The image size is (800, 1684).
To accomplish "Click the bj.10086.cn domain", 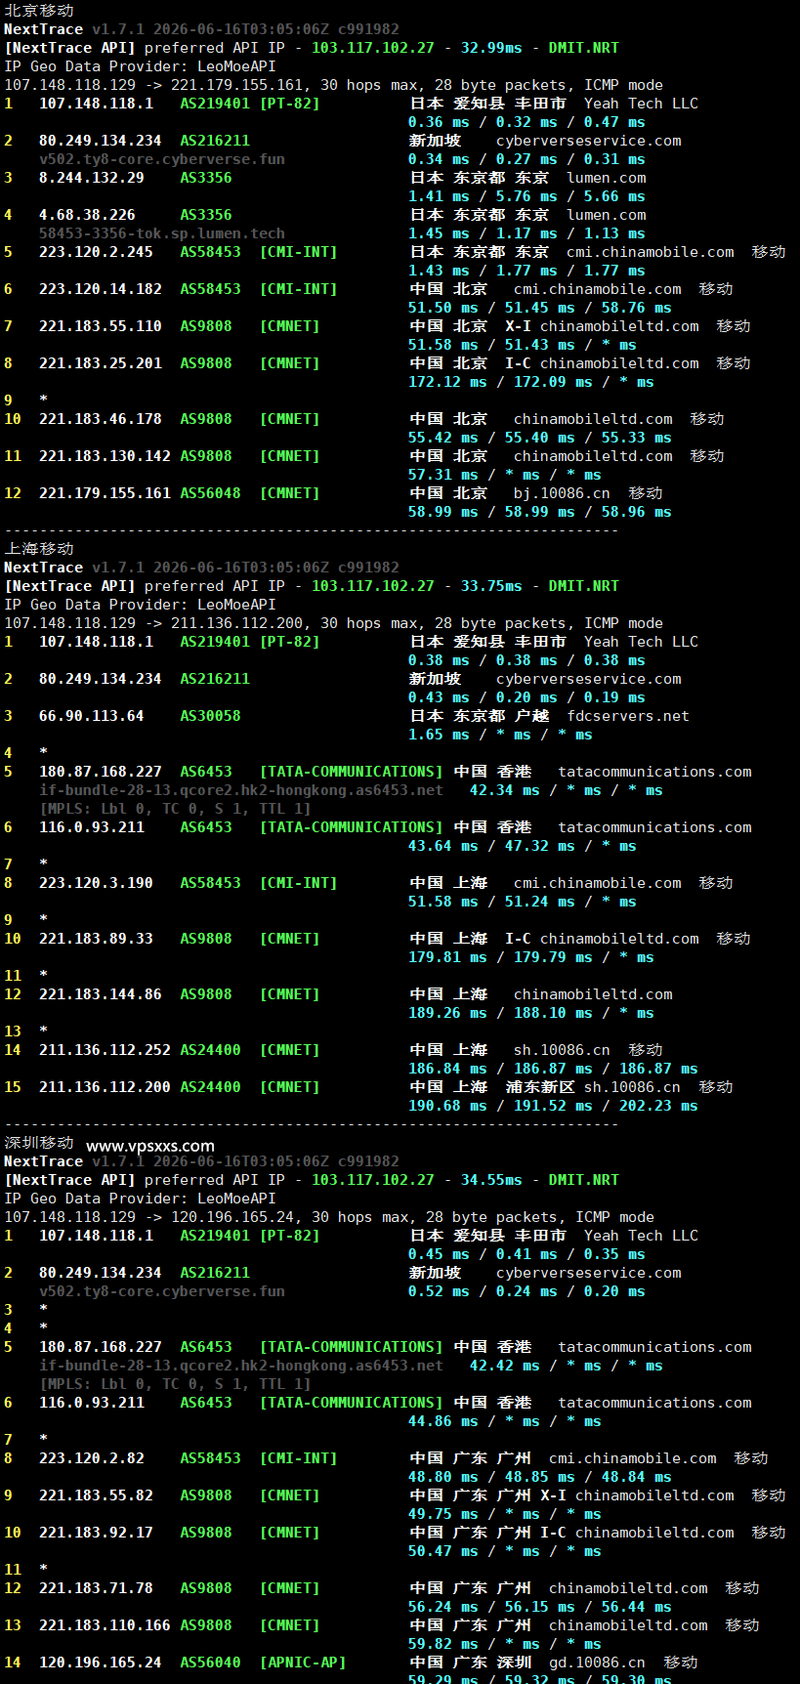I will click(x=562, y=493).
